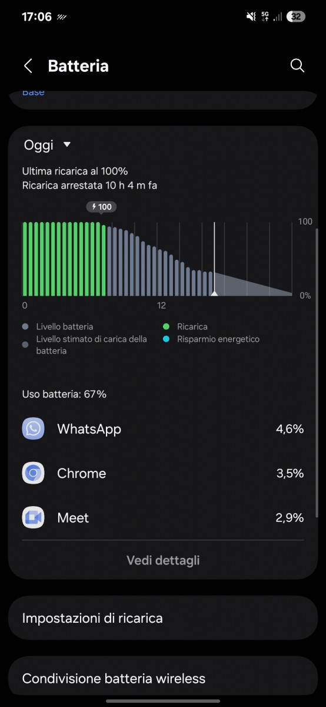Viewport: 326px width, 707px height.
Task: Tap the WhatsApp app icon
Action: pos(33,428)
